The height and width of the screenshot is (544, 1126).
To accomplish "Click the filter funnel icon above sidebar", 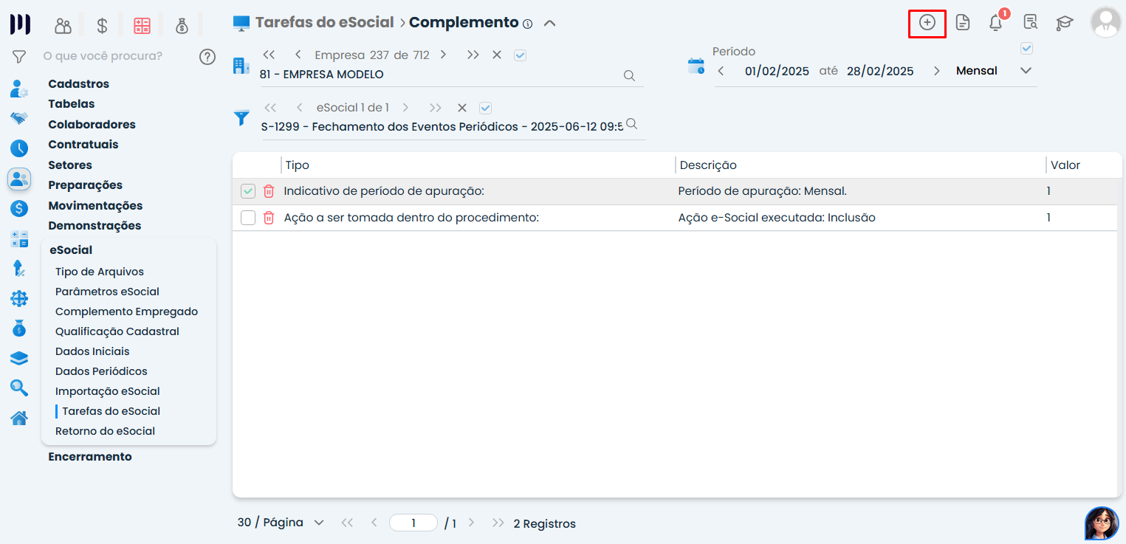I will (x=19, y=56).
